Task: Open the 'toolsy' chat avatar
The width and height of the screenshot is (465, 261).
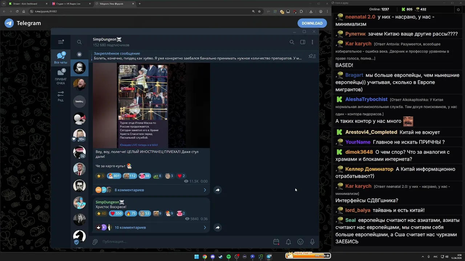Action: point(79,101)
